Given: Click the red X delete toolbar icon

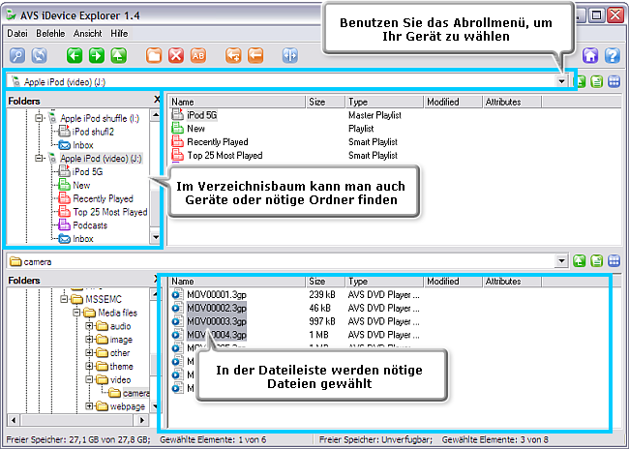Looking at the screenshot, I should coord(176,55).
